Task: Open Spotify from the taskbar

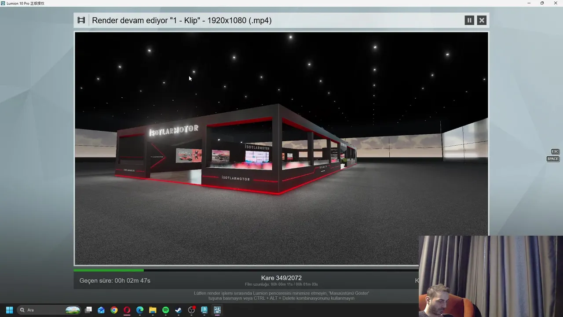Action: [x=165, y=310]
